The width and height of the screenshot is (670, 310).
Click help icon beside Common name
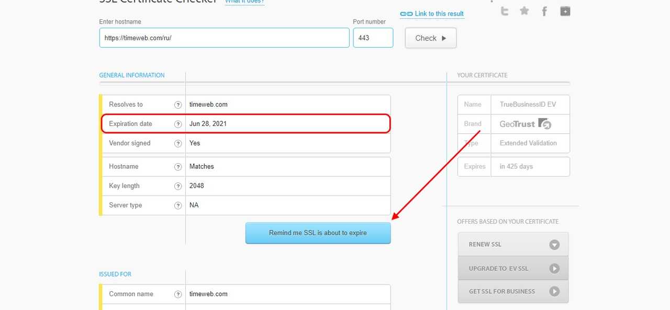178,294
